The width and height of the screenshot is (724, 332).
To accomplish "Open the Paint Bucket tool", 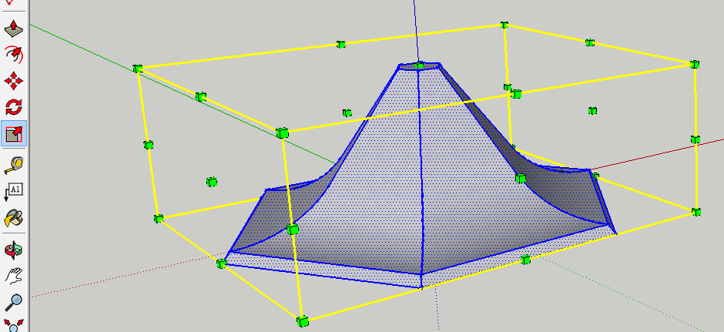I will pyautogui.click(x=14, y=218).
